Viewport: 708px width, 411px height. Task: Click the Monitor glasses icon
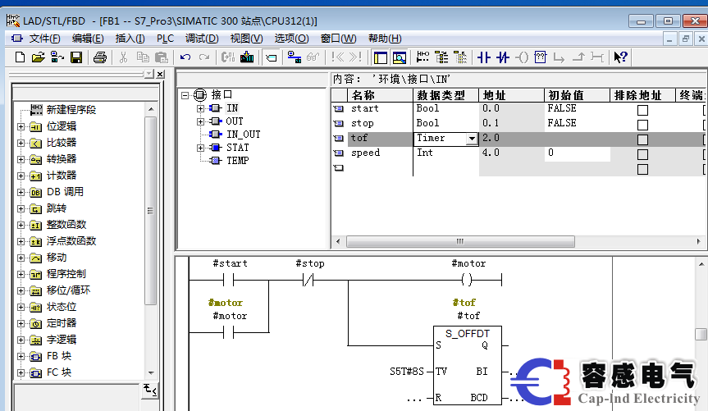pyautogui.click(x=313, y=57)
